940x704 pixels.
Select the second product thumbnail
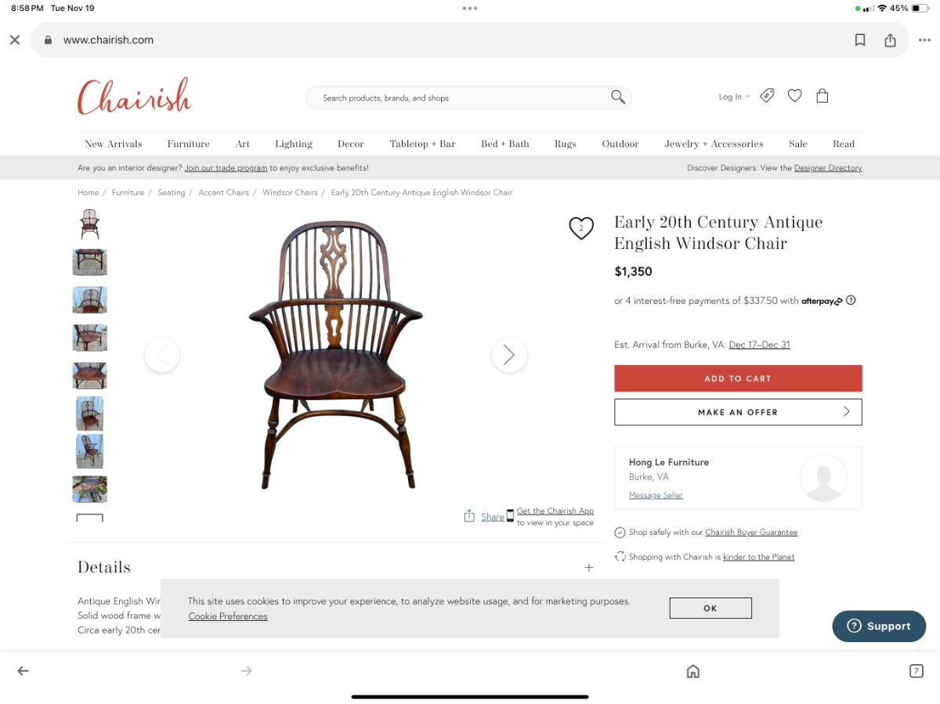coord(89,262)
